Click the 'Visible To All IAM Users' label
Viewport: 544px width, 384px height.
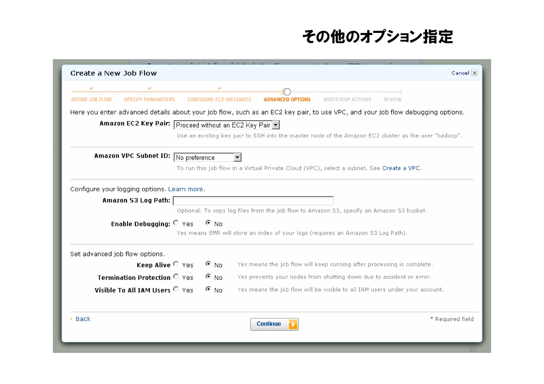tap(133, 290)
